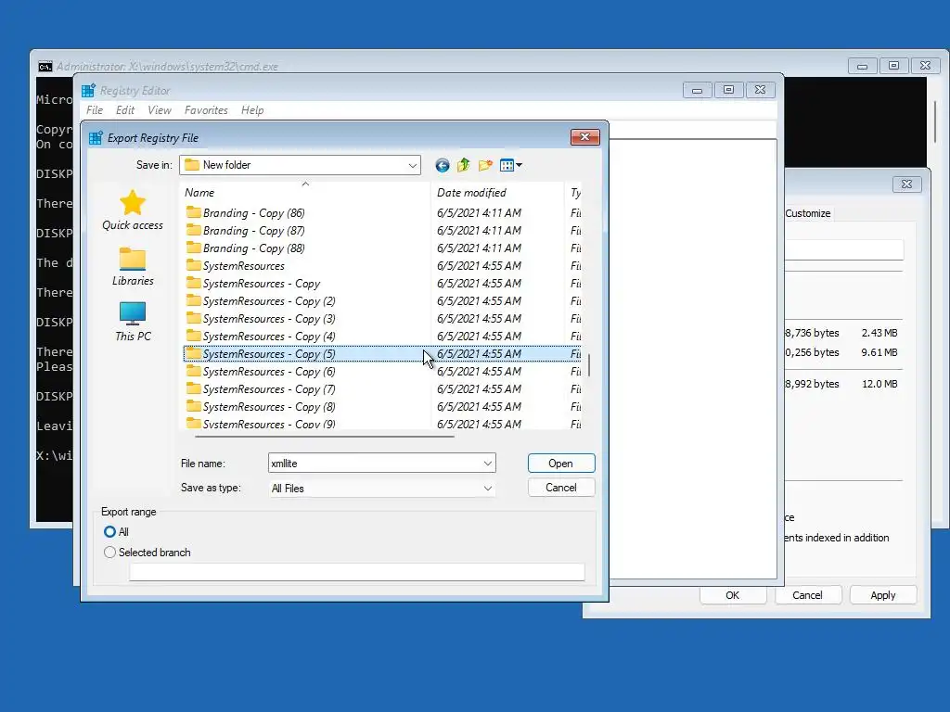
Task: Click the cmd.exe window title icon
Action: 45,67
